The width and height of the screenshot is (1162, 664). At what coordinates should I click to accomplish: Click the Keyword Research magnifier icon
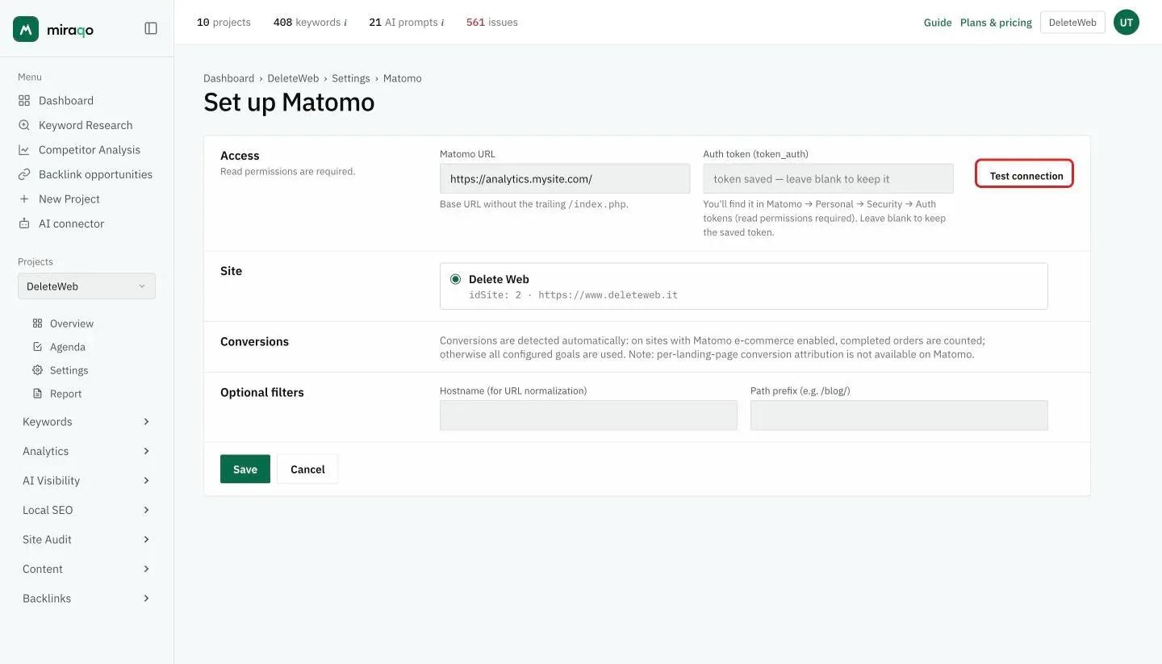coord(24,125)
